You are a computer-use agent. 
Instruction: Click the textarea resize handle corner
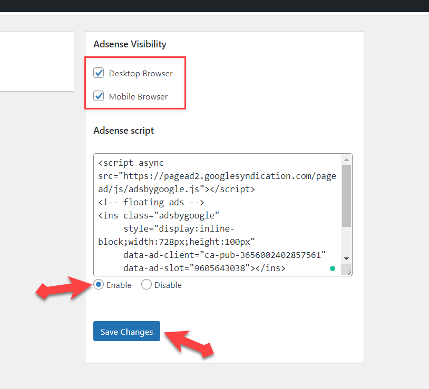click(347, 271)
